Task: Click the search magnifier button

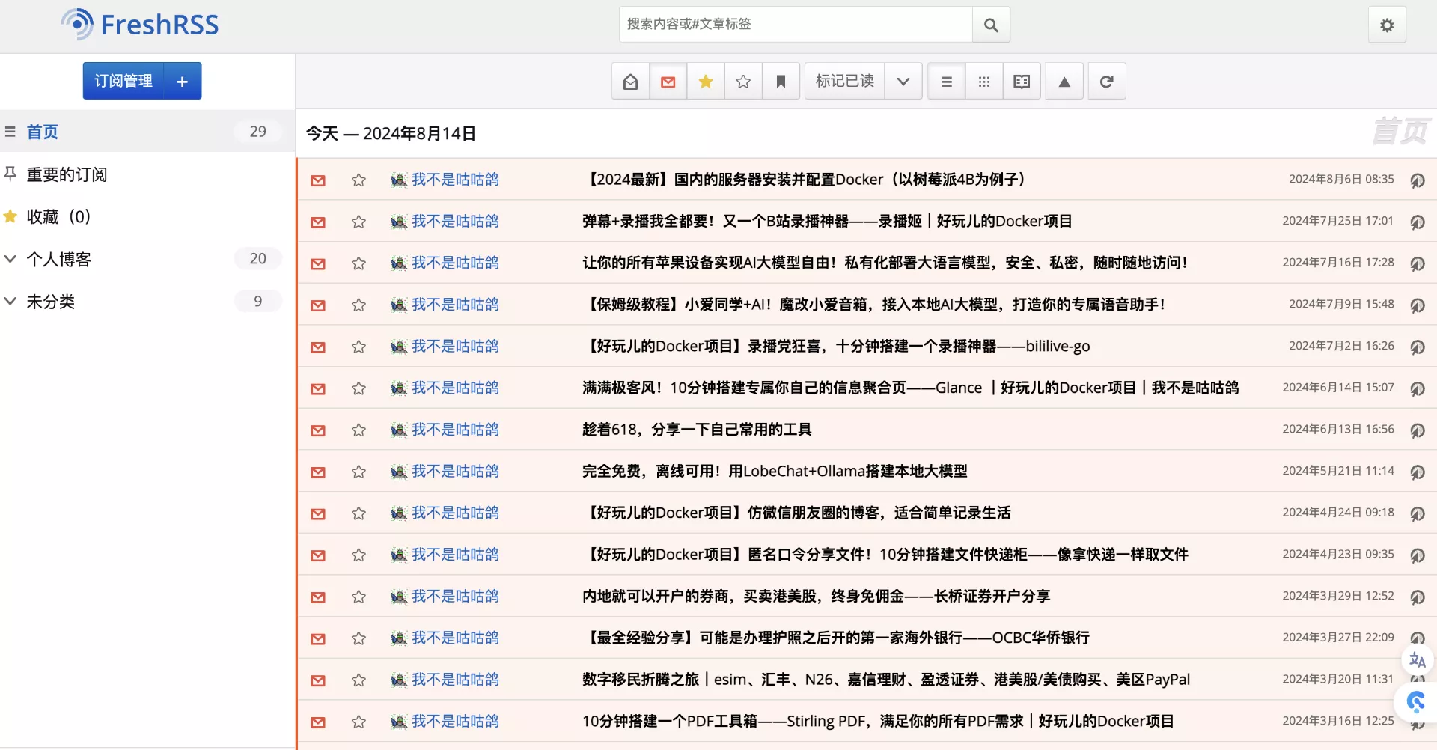Action: 991,25
